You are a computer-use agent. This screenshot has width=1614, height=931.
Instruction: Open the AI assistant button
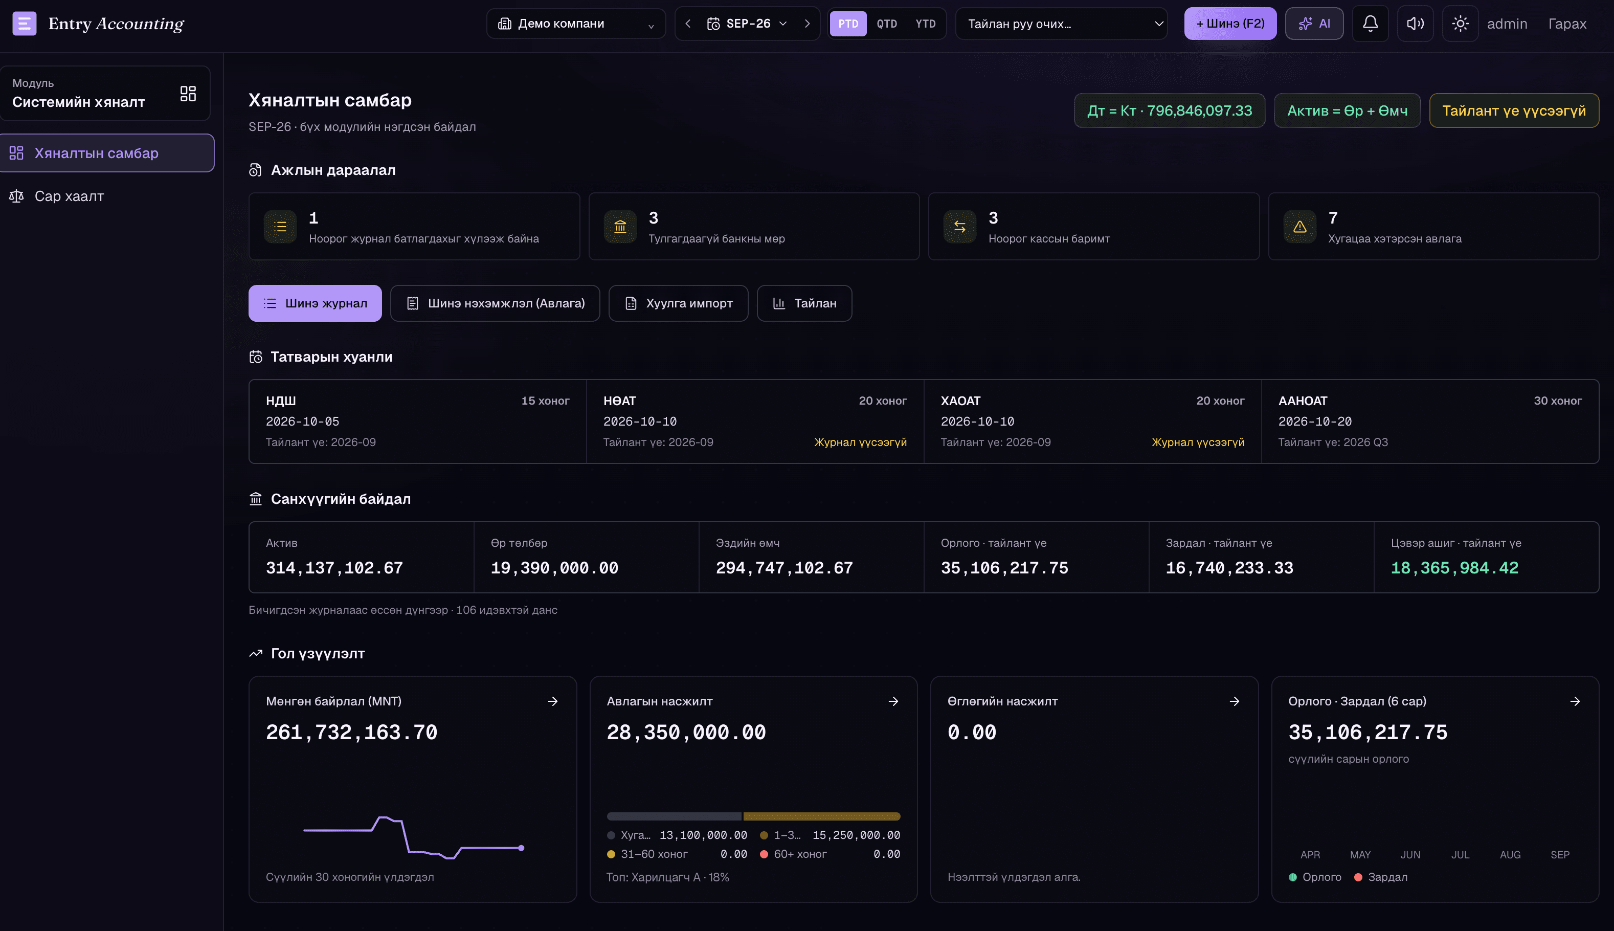click(x=1314, y=24)
